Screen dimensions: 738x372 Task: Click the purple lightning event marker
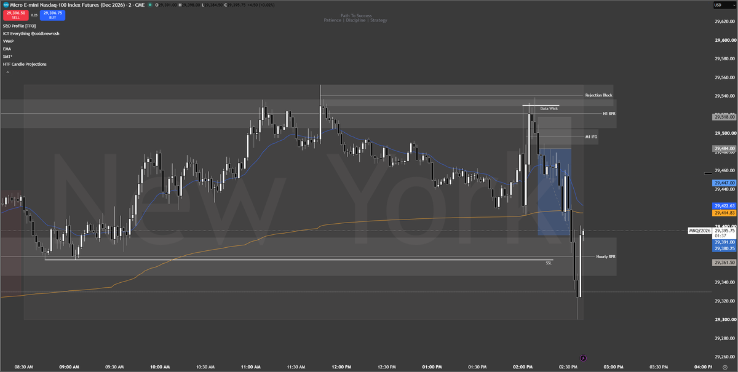(x=584, y=358)
